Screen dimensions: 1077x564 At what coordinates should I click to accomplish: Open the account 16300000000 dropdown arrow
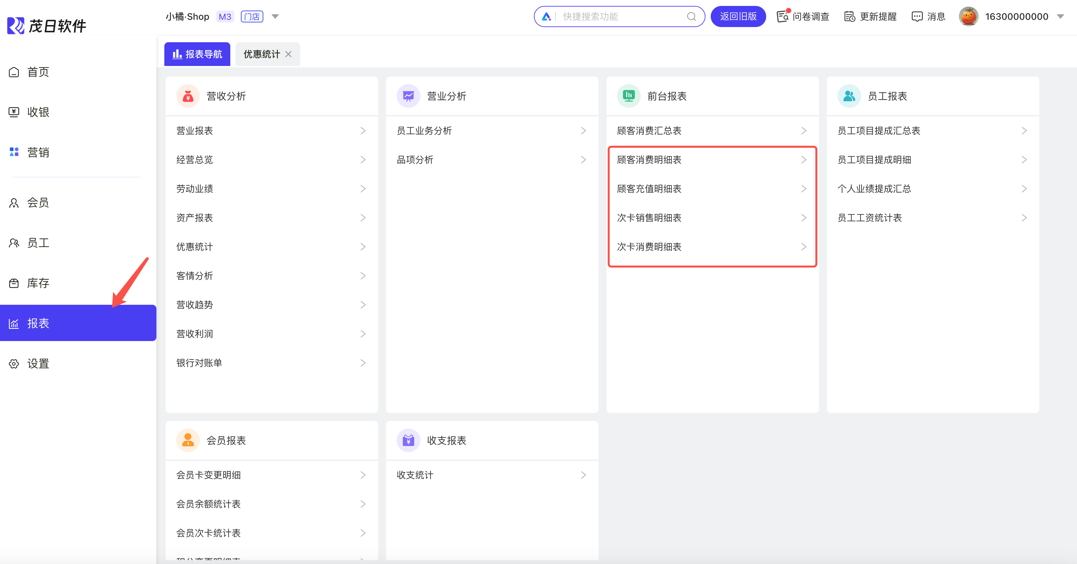click(1060, 17)
